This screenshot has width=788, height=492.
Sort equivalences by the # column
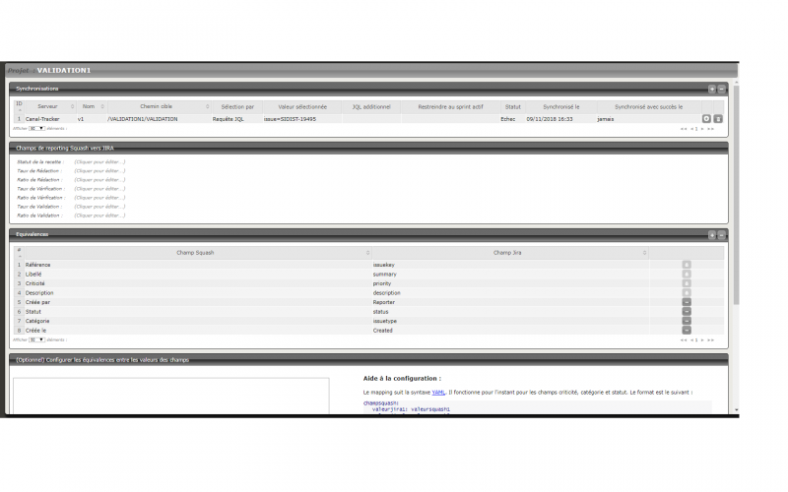(x=19, y=253)
